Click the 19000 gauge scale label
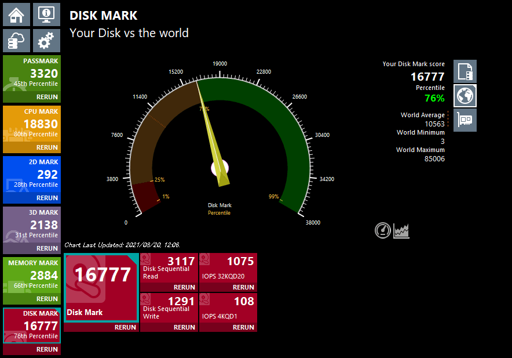The width and height of the screenshot is (512, 358). tap(220, 64)
